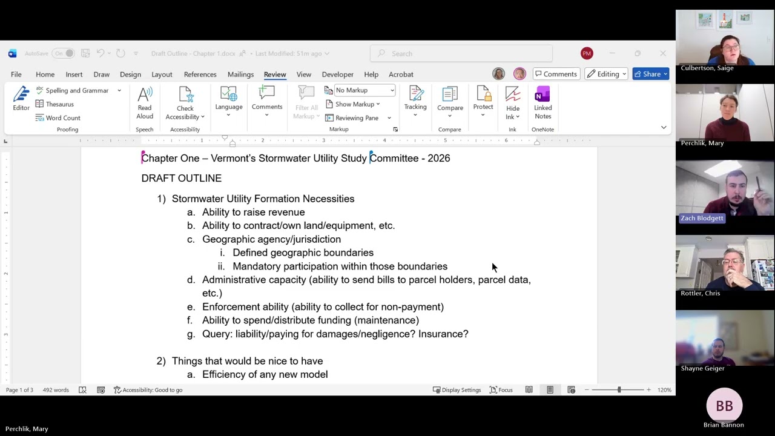This screenshot has width=775, height=436.
Task: Open the Editor proofing tool
Action: [x=21, y=99]
